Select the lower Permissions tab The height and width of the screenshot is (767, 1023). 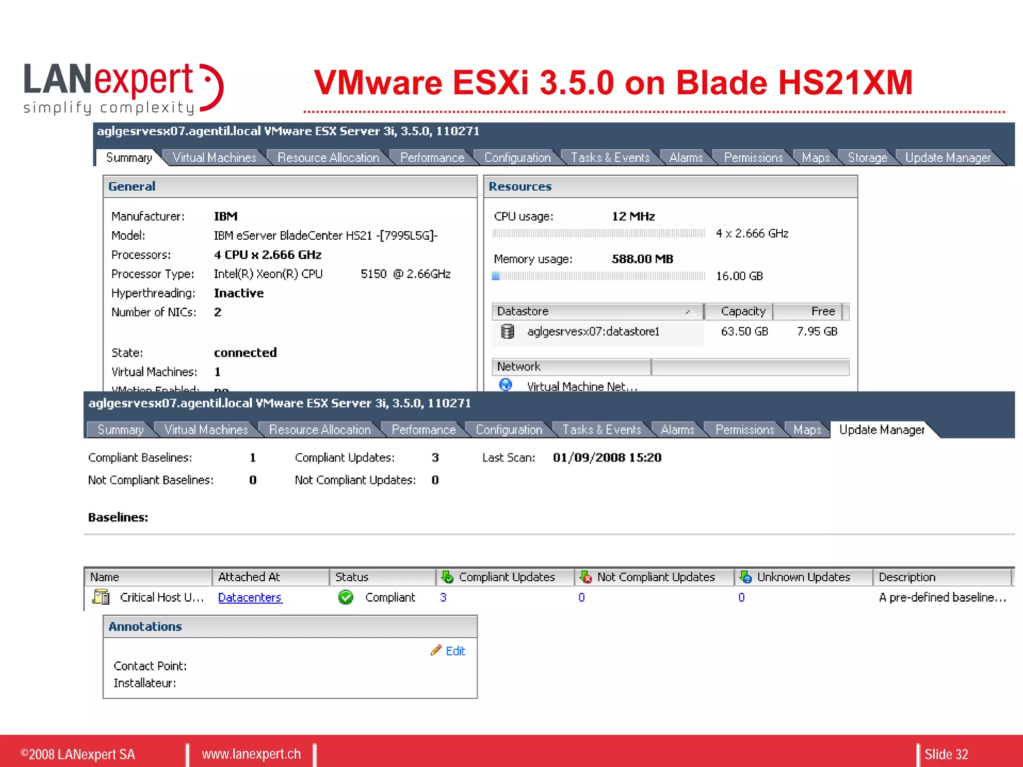click(745, 430)
